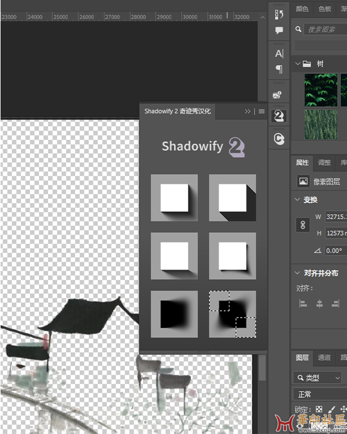This screenshot has height=434, width=347.
Task: Open the 类型 layer filter dropdown
Action: click(x=318, y=377)
